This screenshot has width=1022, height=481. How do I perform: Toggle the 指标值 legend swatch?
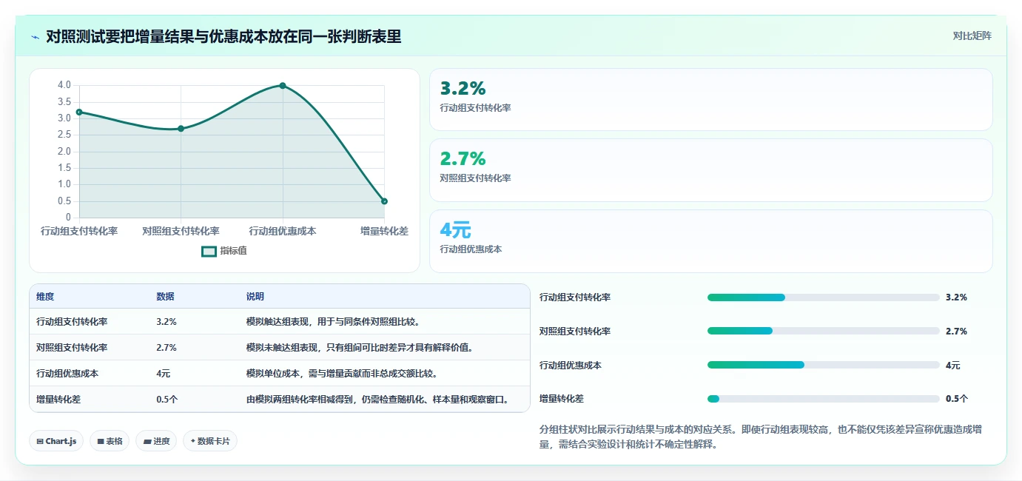(209, 251)
